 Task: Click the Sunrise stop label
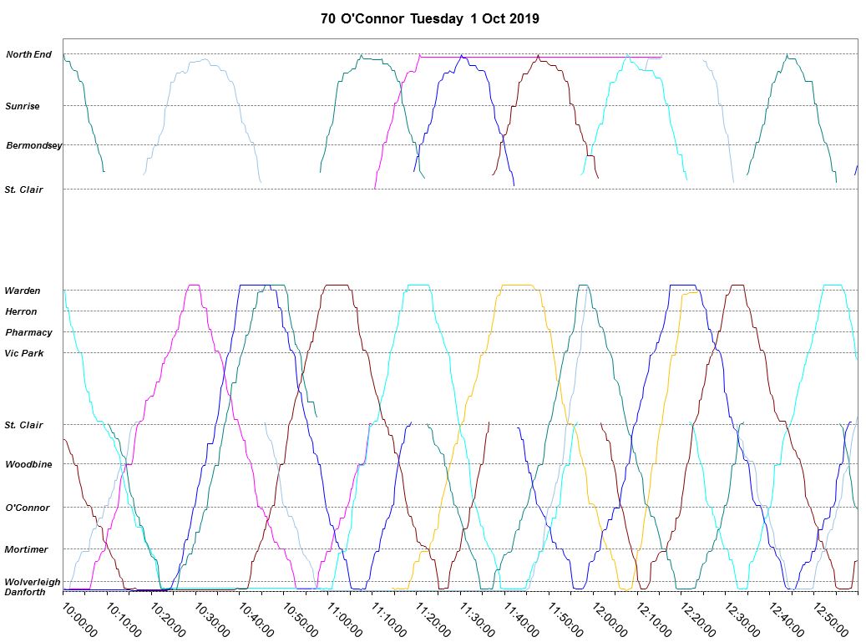tap(23, 107)
